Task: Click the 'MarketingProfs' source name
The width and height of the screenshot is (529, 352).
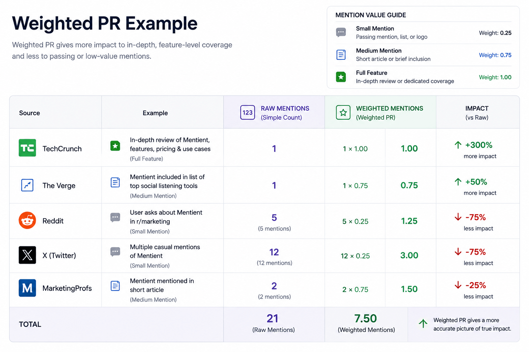Action: (67, 288)
